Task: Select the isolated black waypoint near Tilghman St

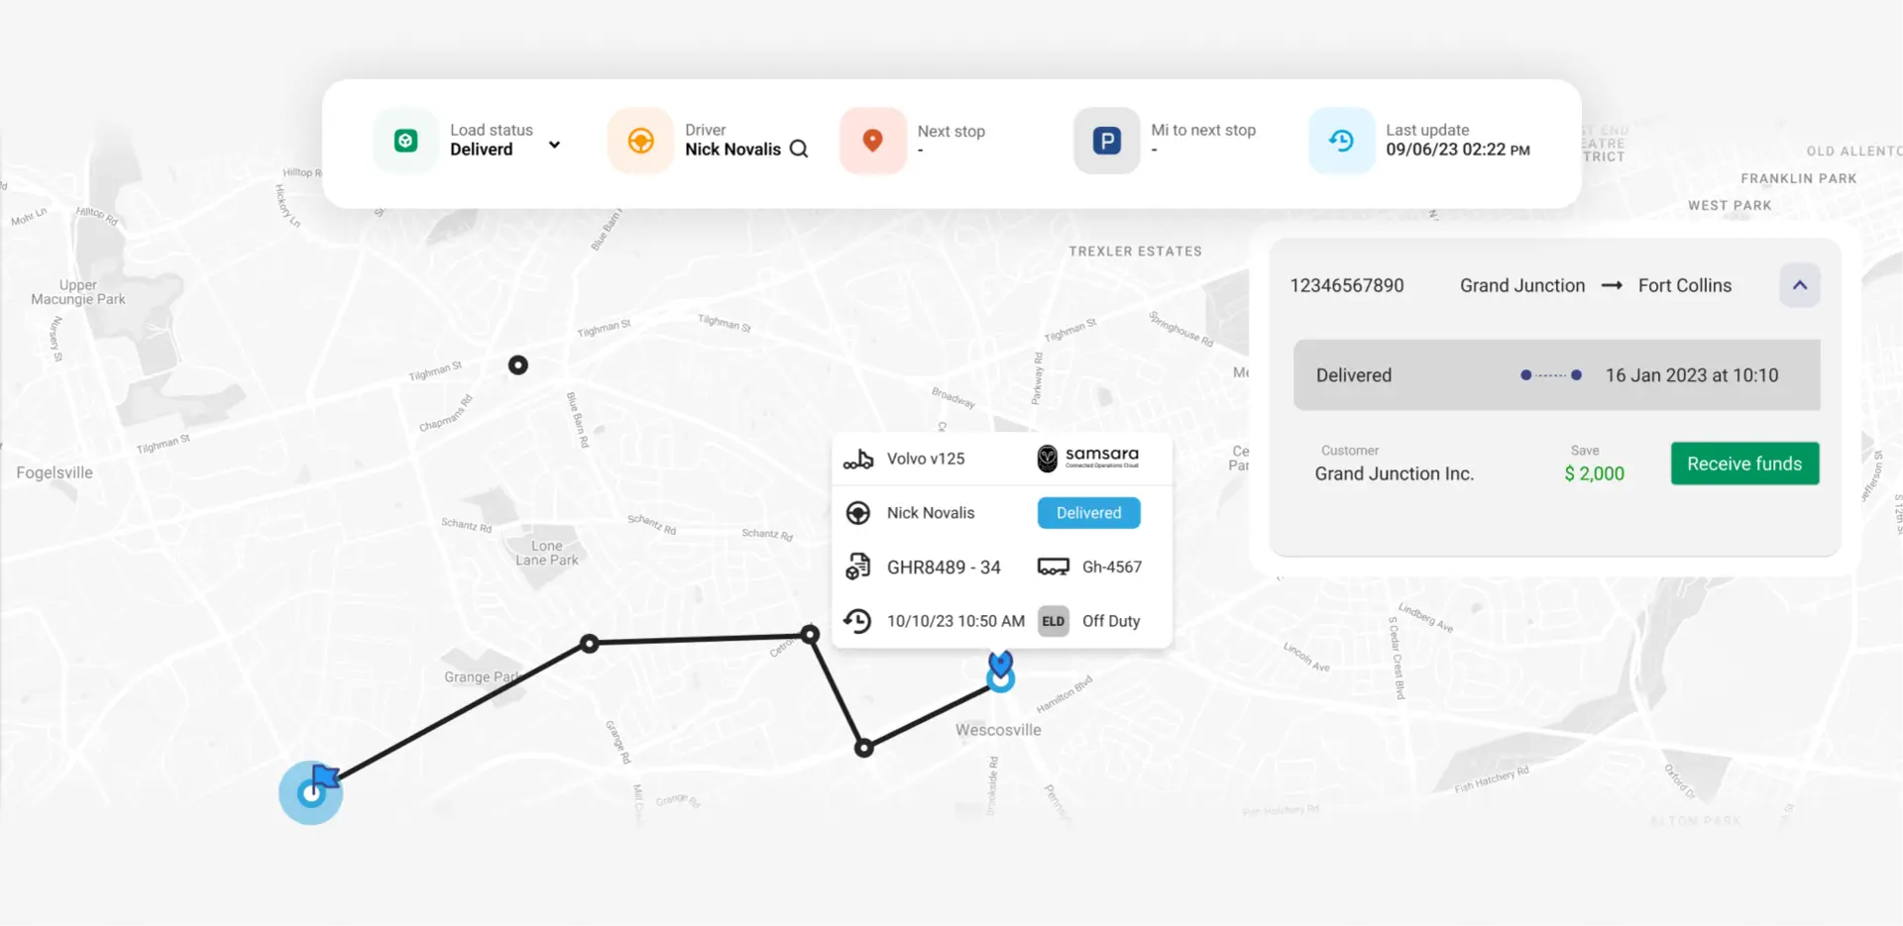Action: pyautogui.click(x=517, y=365)
